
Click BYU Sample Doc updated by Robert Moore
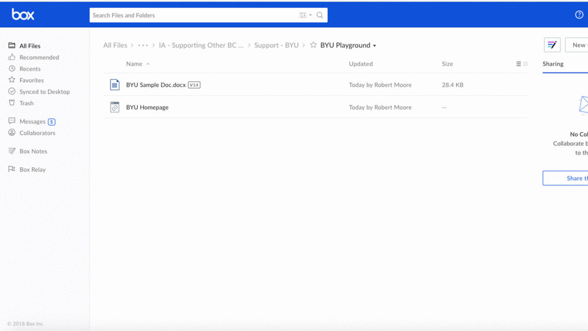380,85
